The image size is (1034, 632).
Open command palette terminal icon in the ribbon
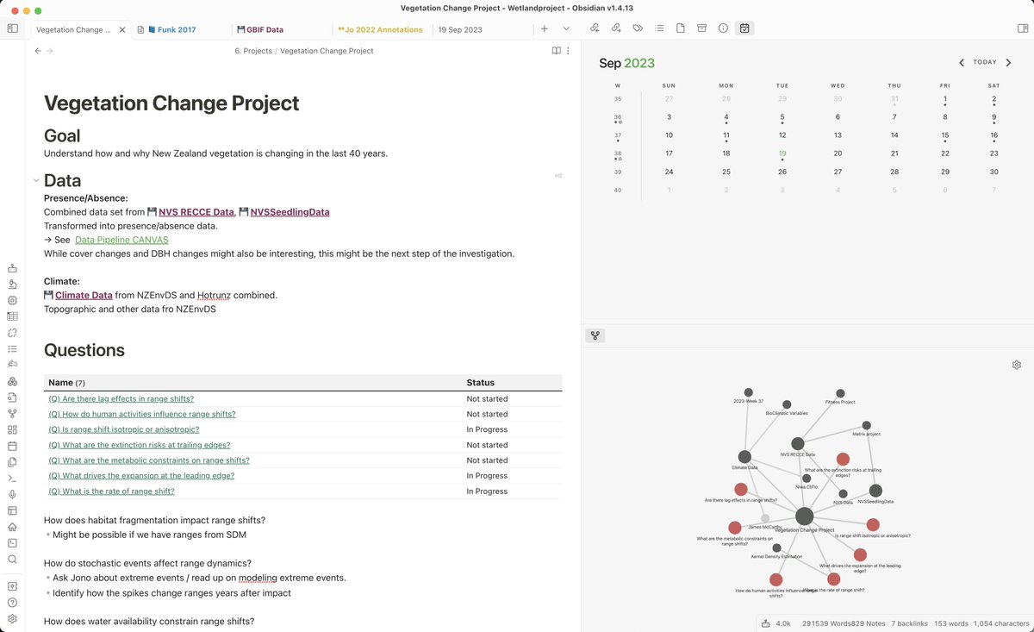tap(12, 479)
